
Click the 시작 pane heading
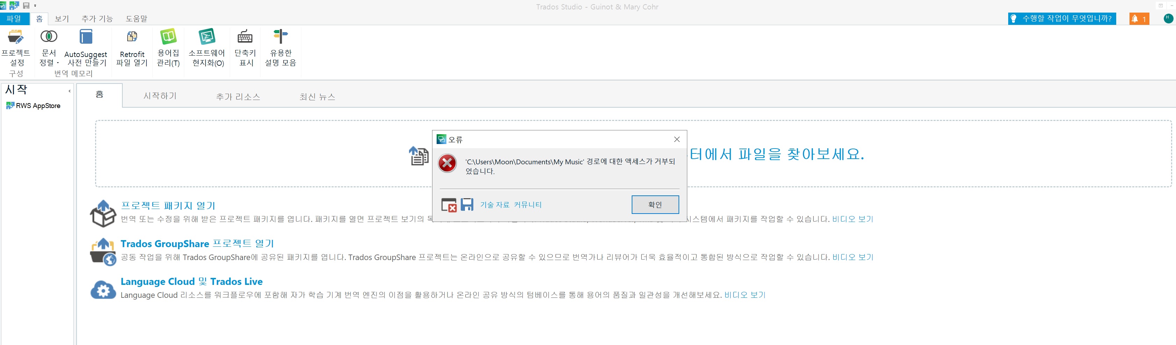[16, 90]
